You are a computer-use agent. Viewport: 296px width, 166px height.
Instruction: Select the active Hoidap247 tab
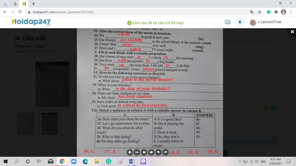click(x=24, y=4)
